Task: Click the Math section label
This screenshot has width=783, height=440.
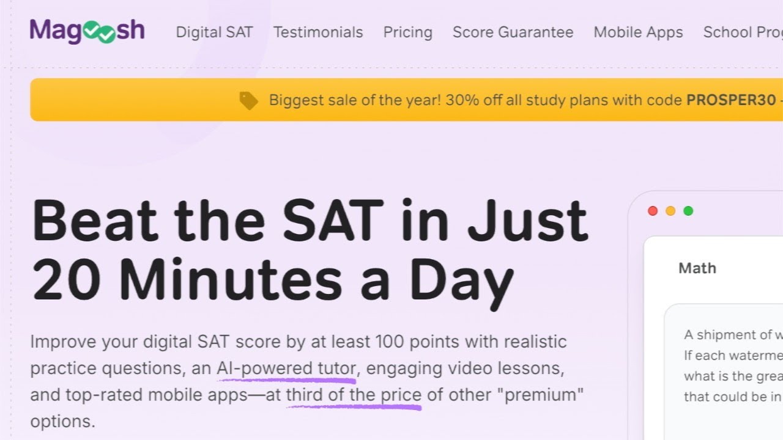Action: pos(697,268)
